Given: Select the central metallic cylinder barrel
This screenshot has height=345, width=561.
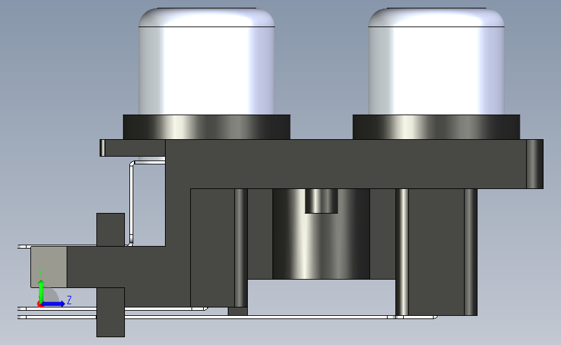Looking at the screenshot, I should [321, 247].
